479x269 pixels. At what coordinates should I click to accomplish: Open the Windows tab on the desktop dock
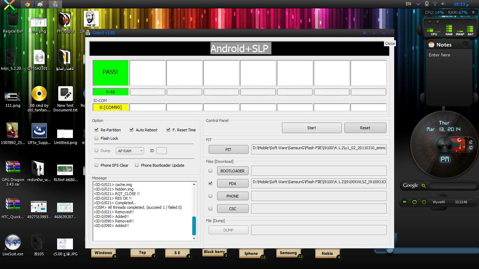pyautogui.click(x=103, y=253)
